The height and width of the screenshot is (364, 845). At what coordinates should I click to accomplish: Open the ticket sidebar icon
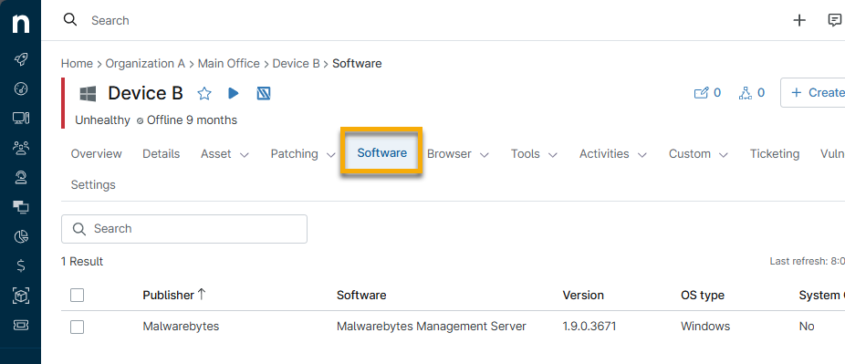20,326
